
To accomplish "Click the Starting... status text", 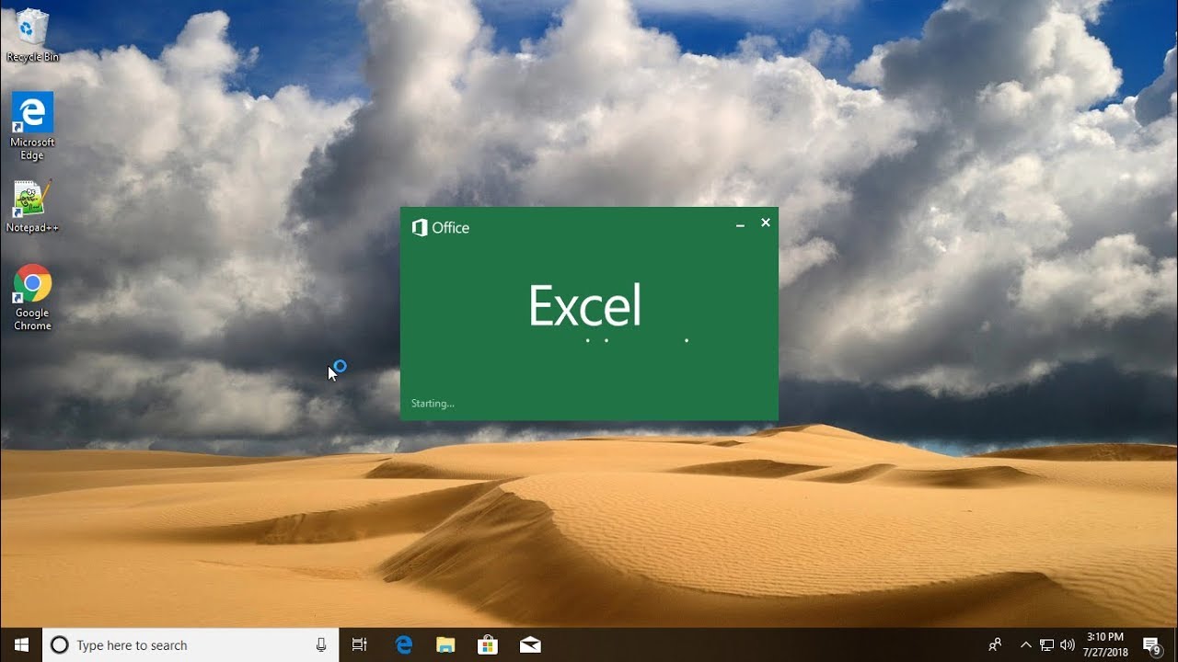I will pyautogui.click(x=433, y=404).
